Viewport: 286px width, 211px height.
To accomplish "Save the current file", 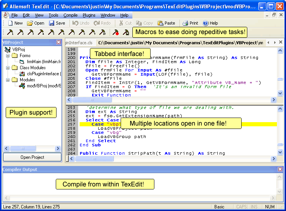I will (57, 23).
